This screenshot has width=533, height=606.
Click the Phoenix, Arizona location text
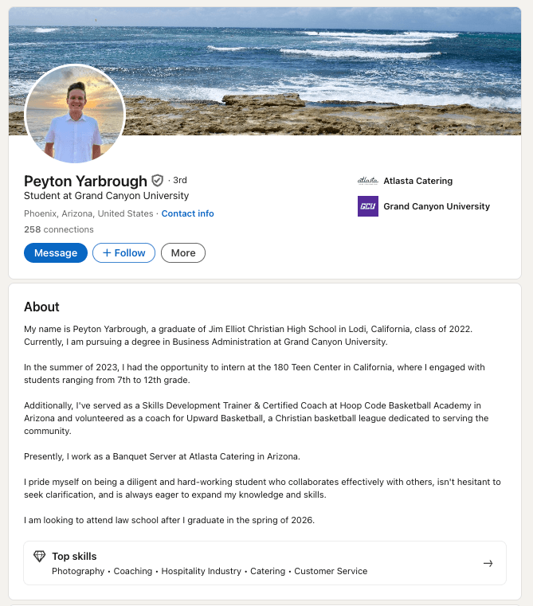[88, 213]
